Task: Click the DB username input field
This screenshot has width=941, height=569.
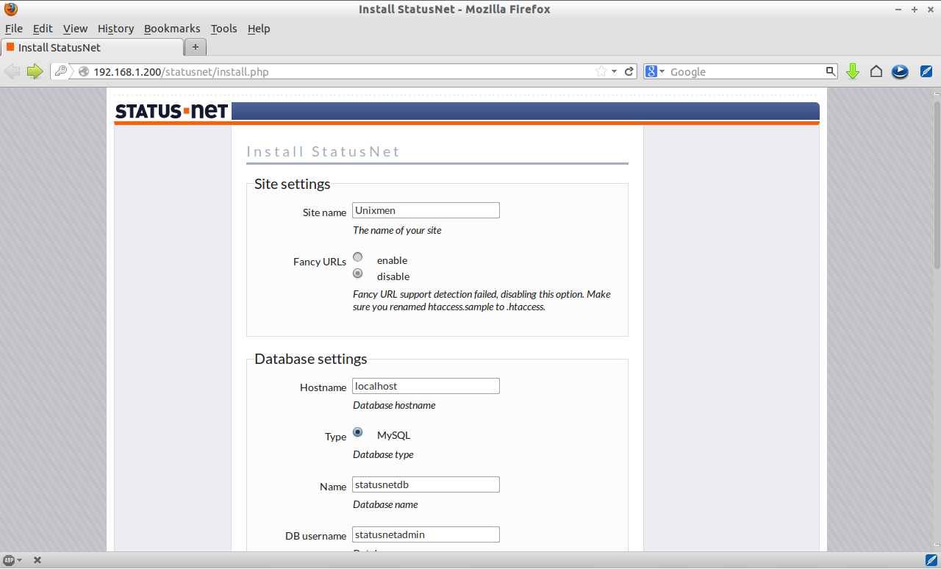Action: pos(426,534)
